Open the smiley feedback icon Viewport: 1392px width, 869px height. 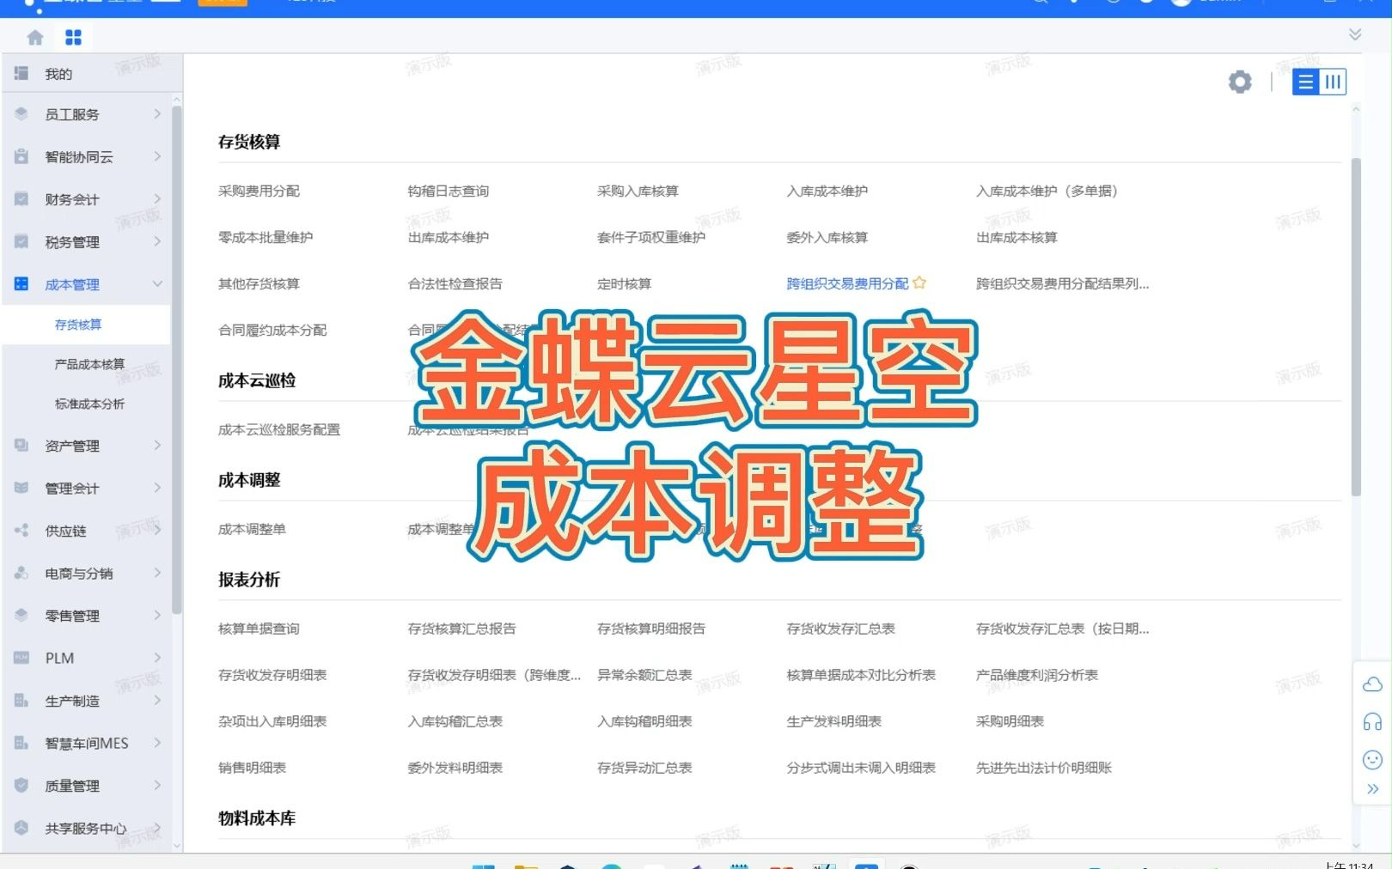pyautogui.click(x=1372, y=760)
